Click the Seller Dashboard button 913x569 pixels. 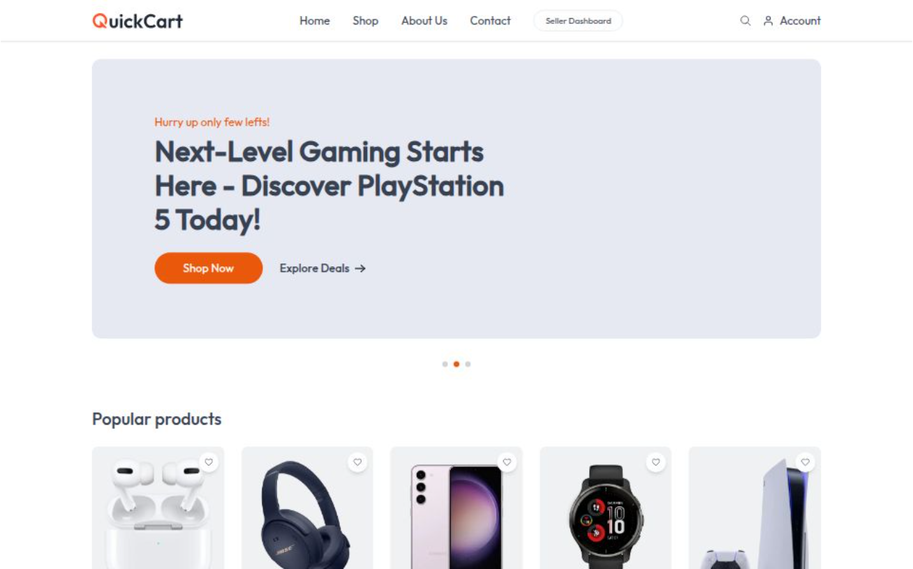pos(578,21)
